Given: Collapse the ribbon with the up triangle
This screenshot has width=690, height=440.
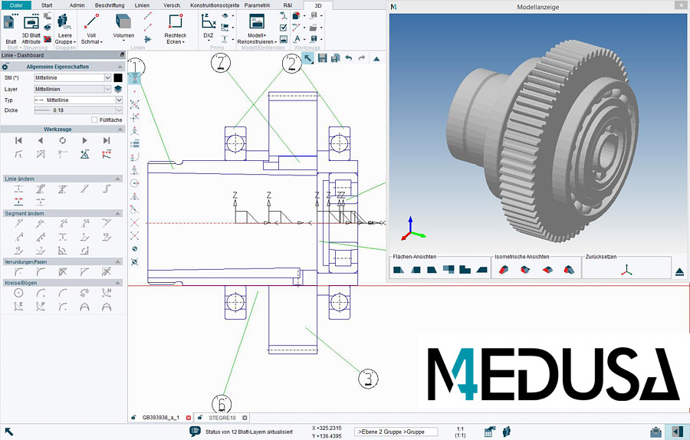Looking at the screenshot, I should (376, 58).
